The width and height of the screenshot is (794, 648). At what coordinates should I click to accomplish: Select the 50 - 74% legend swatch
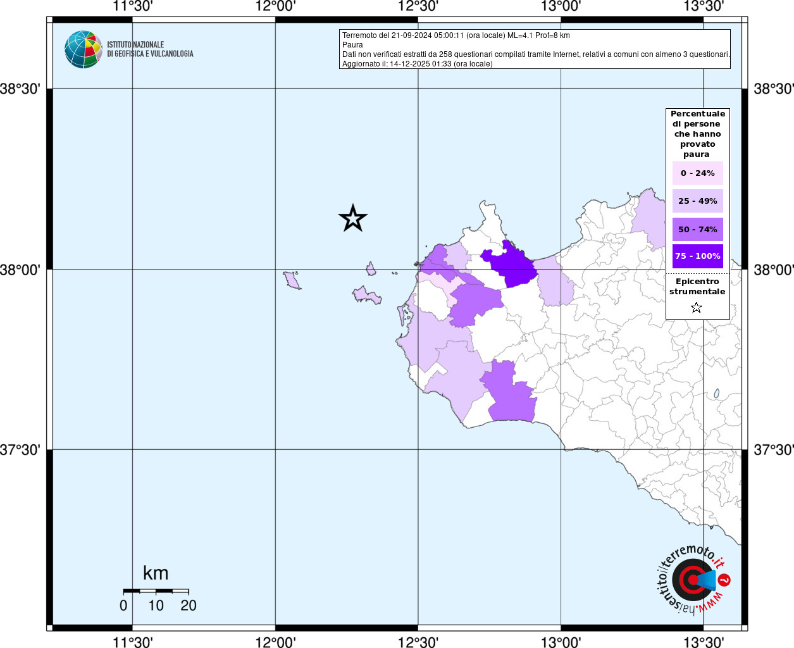pos(697,229)
